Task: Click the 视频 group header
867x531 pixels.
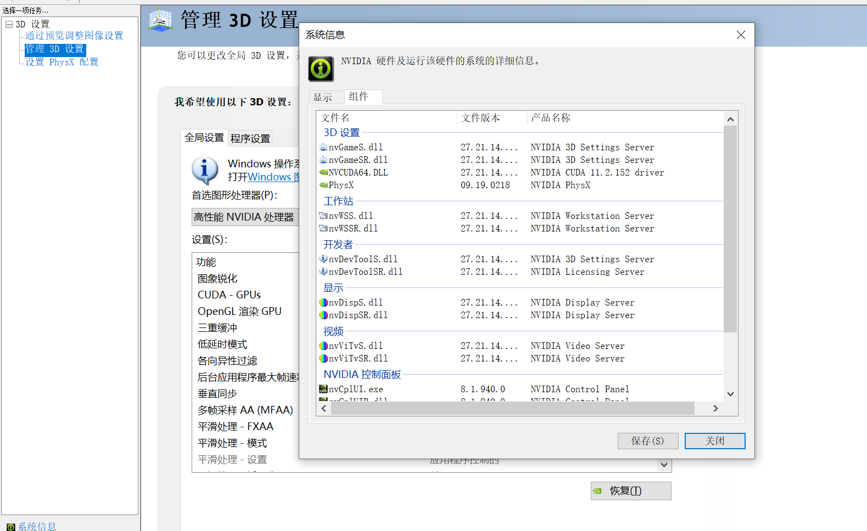Action: (333, 331)
